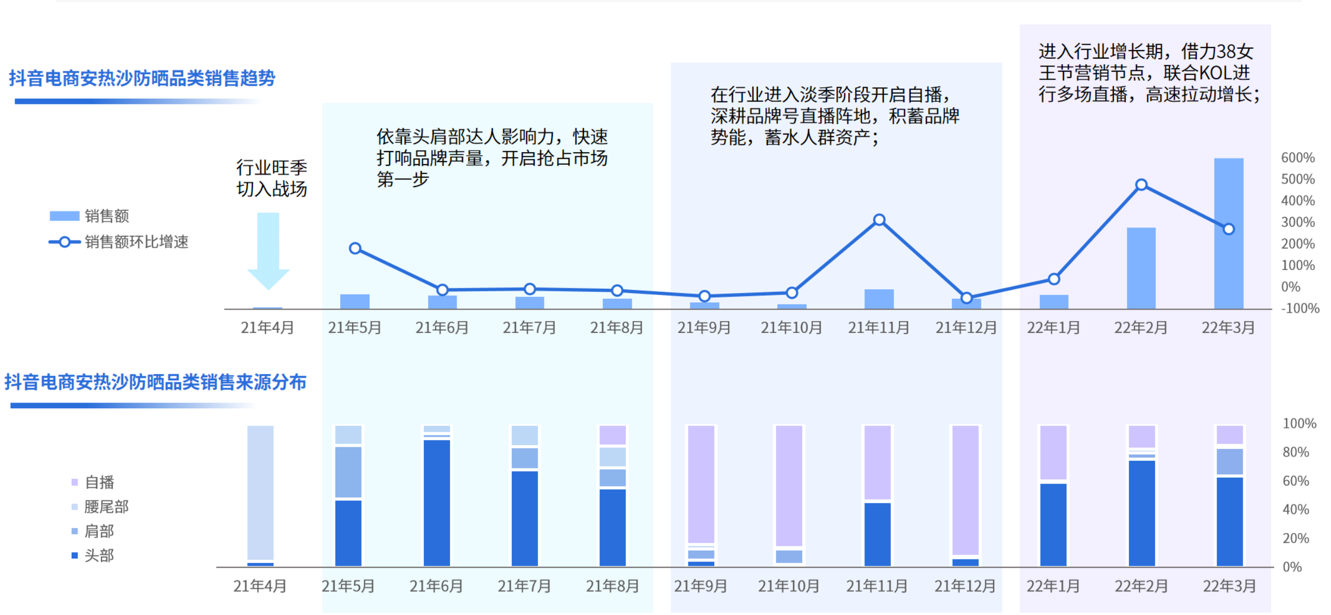Click the 22年2月 sales bar
The height and width of the screenshot is (615, 1331).
[x=1141, y=268]
